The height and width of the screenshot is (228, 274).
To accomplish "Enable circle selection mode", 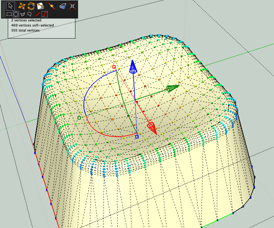I will (16, 14).
